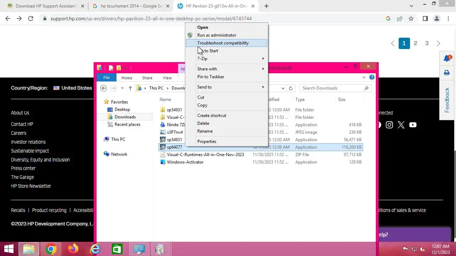Open Investor relations footer link
The image size is (456, 256).
click(28, 142)
